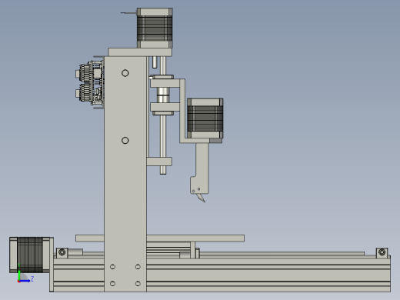This screenshot has height=300, width=400.
Task: Select the stepper motor atop the column
Action: [x=155, y=28]
